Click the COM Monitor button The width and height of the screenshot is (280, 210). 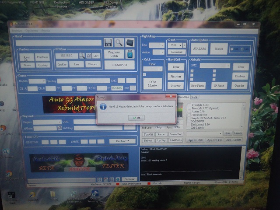[x=153, y=83]
